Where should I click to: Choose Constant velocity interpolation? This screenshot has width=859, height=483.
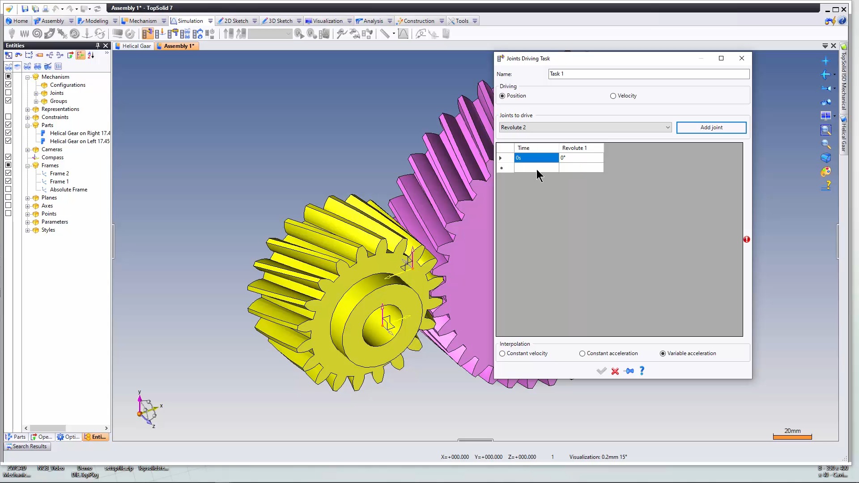[x=523, y=353]
